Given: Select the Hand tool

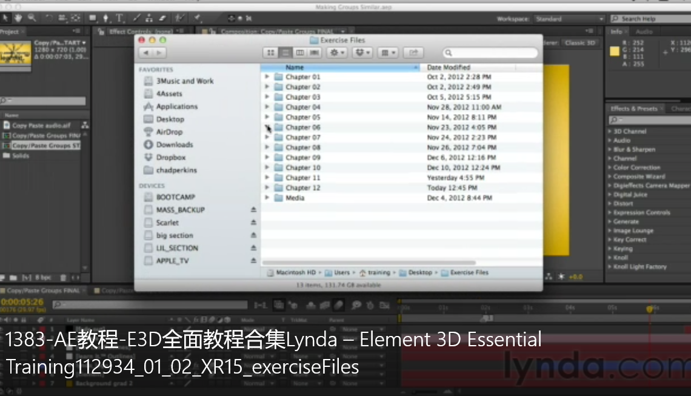Looking at the screenshot, I should 18,18.
